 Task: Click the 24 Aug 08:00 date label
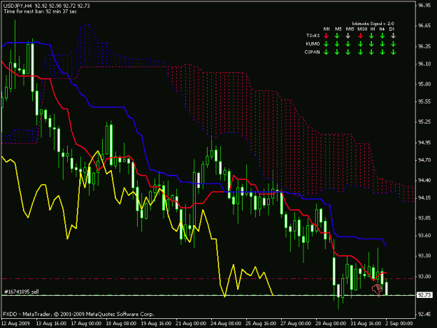pos(226,323)
